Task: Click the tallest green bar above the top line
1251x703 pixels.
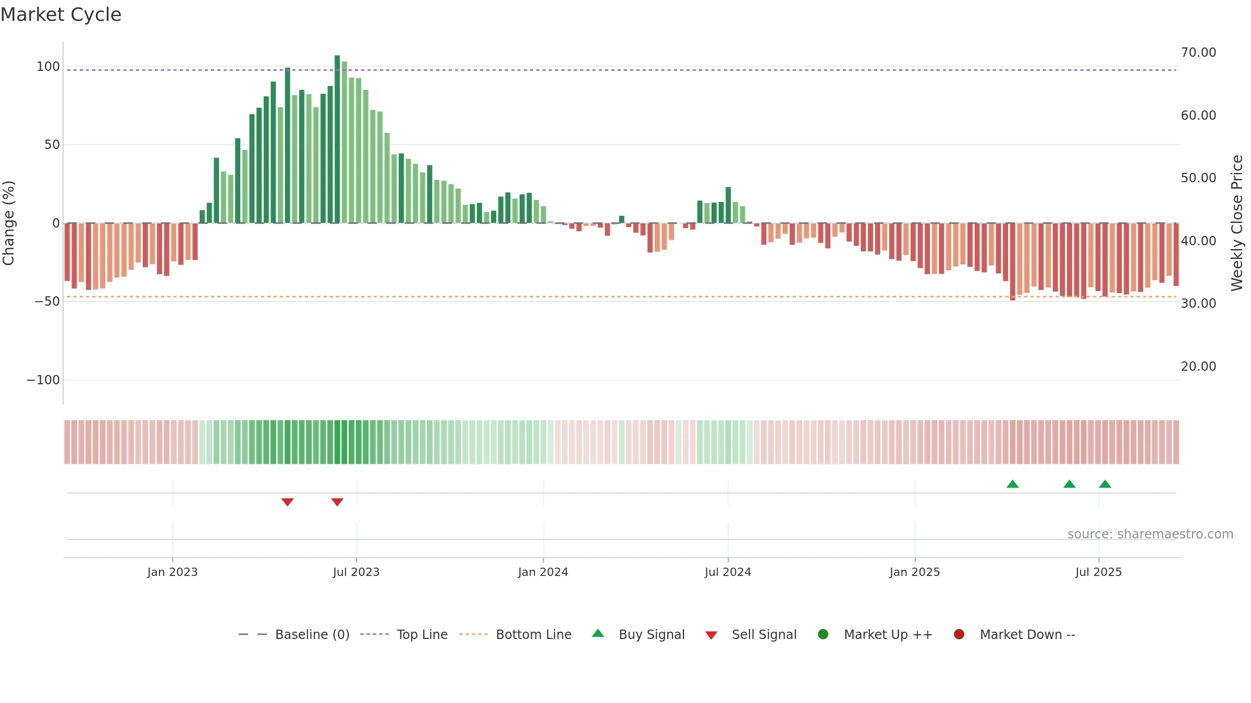Action: coord(337,139)
